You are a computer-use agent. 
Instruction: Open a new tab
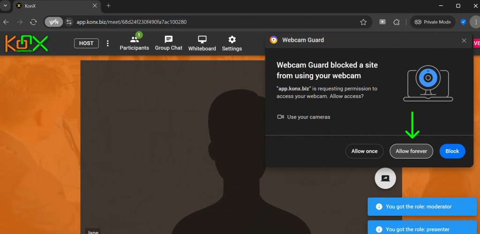point(109,6)
